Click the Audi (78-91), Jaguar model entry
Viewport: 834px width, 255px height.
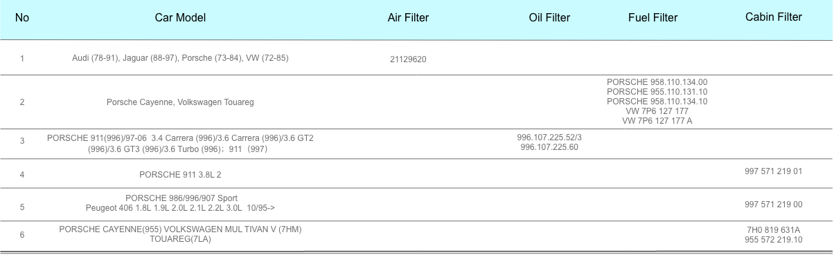click(180, 58)
